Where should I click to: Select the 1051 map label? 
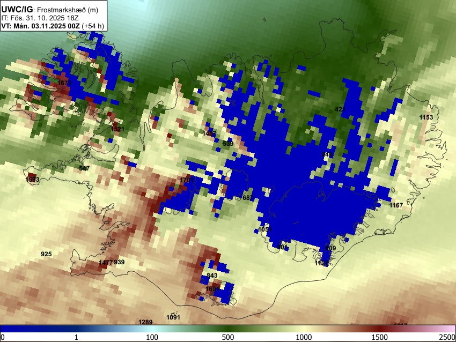pos(265,229)
